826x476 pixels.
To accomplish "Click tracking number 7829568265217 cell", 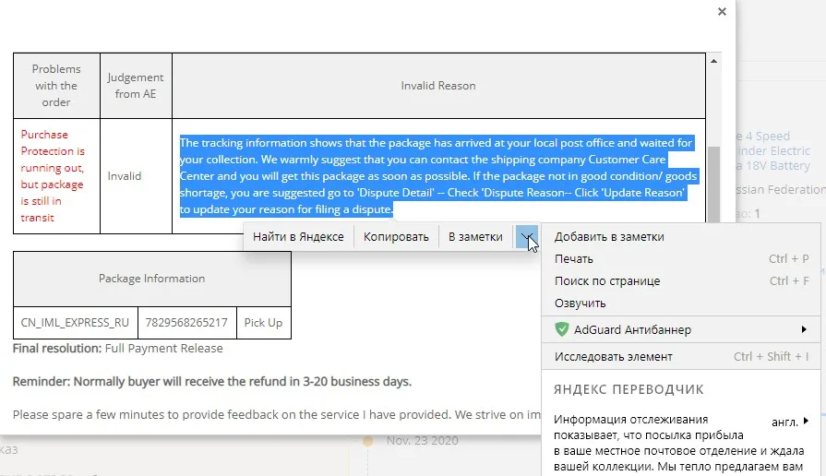I will click(x=186, y=323).
